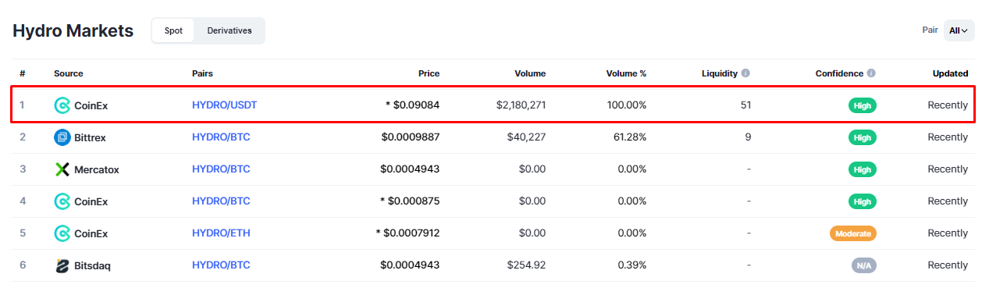Image resolution: width=982 pixels, height=288 pixels.
Task: Switch to the Spot tab
Action: pos(173,30)
